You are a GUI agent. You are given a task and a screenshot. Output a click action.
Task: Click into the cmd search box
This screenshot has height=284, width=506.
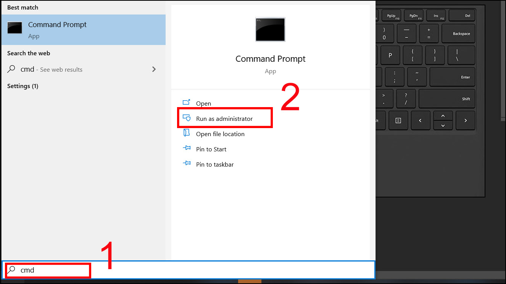[x=189, y=270]
